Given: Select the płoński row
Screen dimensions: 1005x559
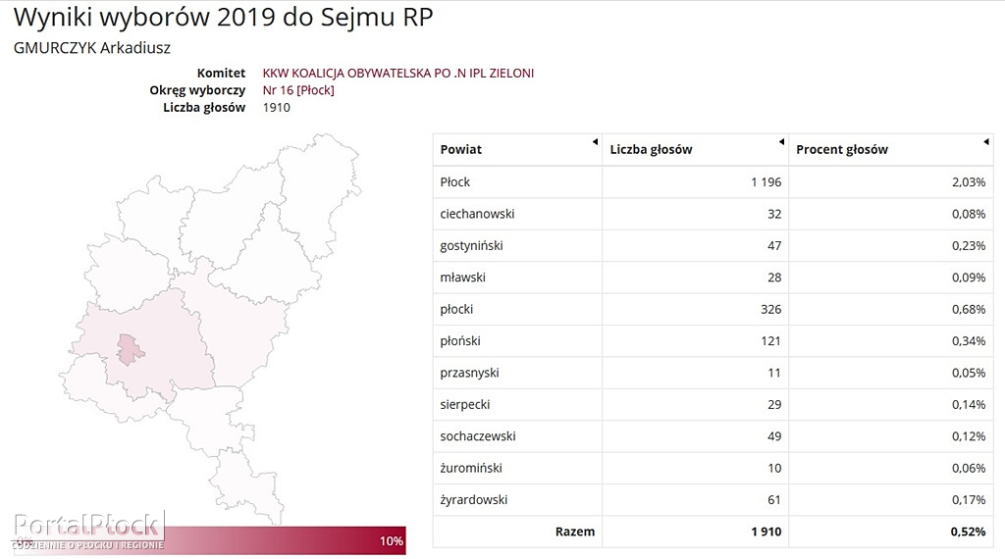Looking at the screenshot, I should pyautogui.click(x=713, y=340).
